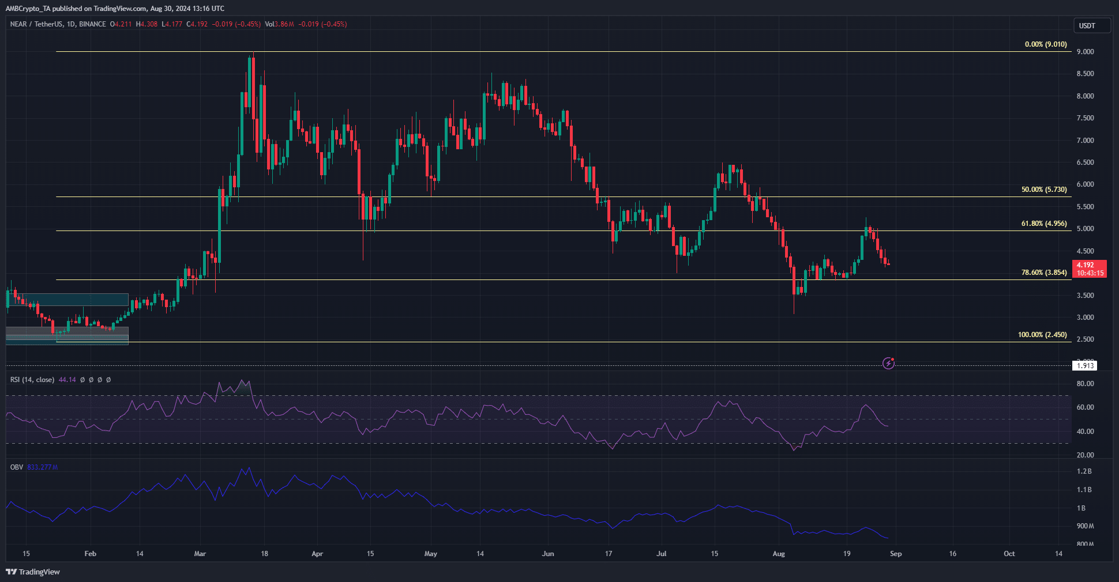The height and width of the screenshot is (582, 1119).
Task: Click the 1.2B OBV axis label
Action: click(x=1084, y=471)
